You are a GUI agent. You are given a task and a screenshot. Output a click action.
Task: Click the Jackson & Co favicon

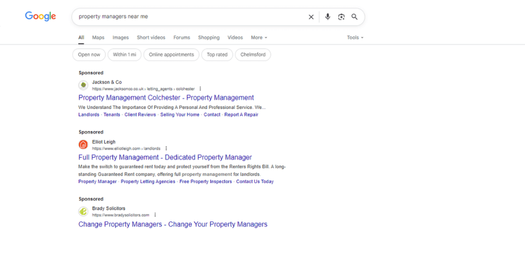pyautogui.click(x=83, y=85)
